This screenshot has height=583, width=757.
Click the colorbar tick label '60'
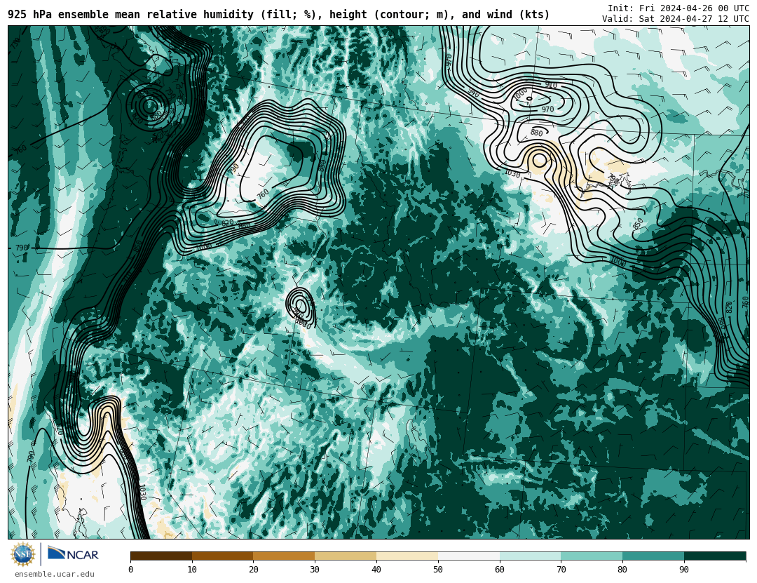(x=500, y=570)
